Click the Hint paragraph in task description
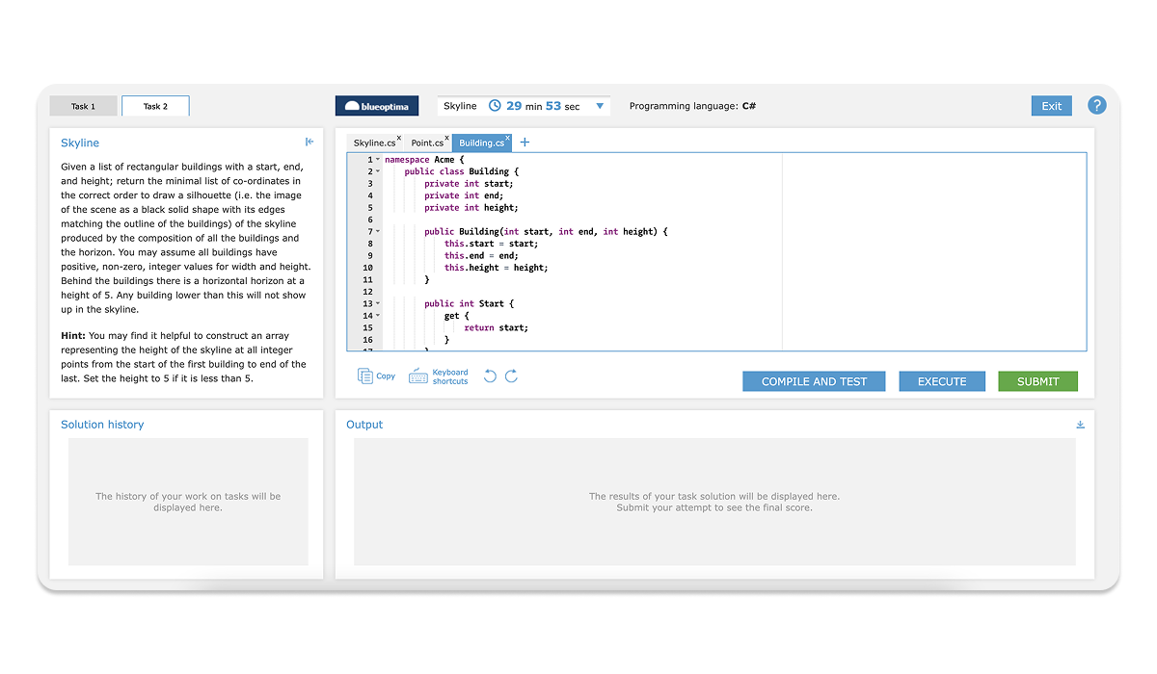The width and height of the screenshot is (1157, 674). (183, 357)
